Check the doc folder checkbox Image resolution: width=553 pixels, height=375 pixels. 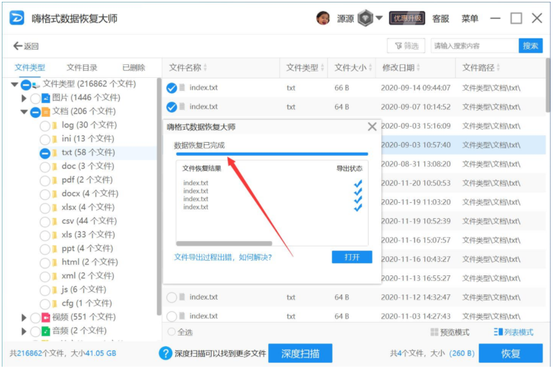click(45, 167)
